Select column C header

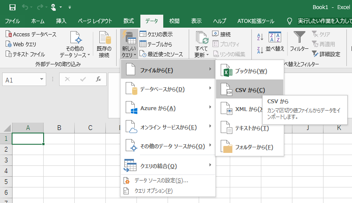point(90,128)
